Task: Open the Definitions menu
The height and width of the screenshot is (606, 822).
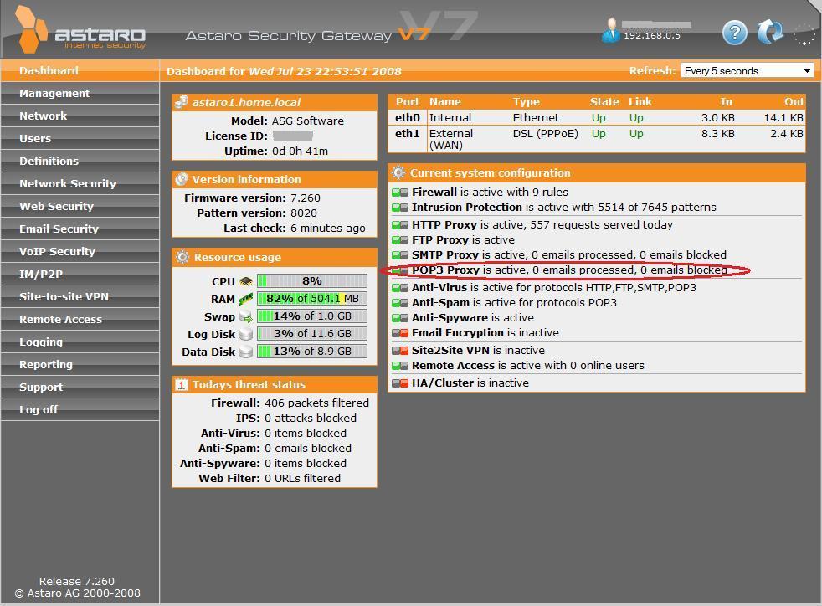Action: point(80,161)
